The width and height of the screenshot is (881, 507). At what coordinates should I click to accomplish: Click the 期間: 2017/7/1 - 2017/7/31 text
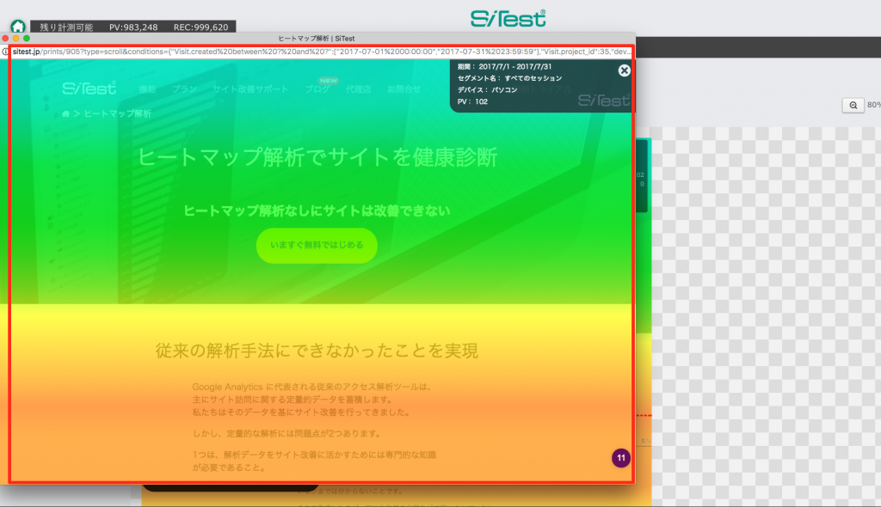tap(504, 66)
